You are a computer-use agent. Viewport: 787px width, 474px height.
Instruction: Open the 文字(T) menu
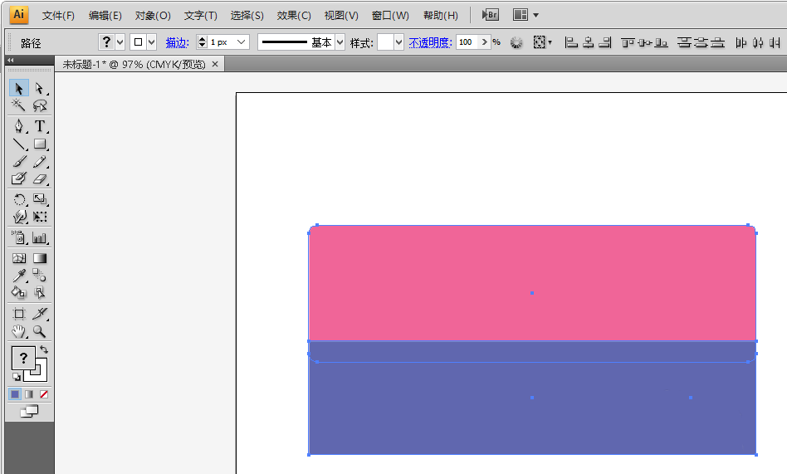[200, 16]
